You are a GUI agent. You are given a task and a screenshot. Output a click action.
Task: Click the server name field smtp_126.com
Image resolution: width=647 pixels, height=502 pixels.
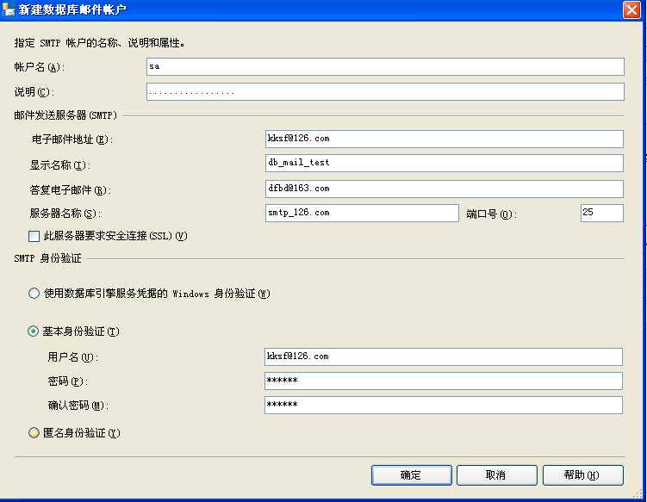coord(362,213)
